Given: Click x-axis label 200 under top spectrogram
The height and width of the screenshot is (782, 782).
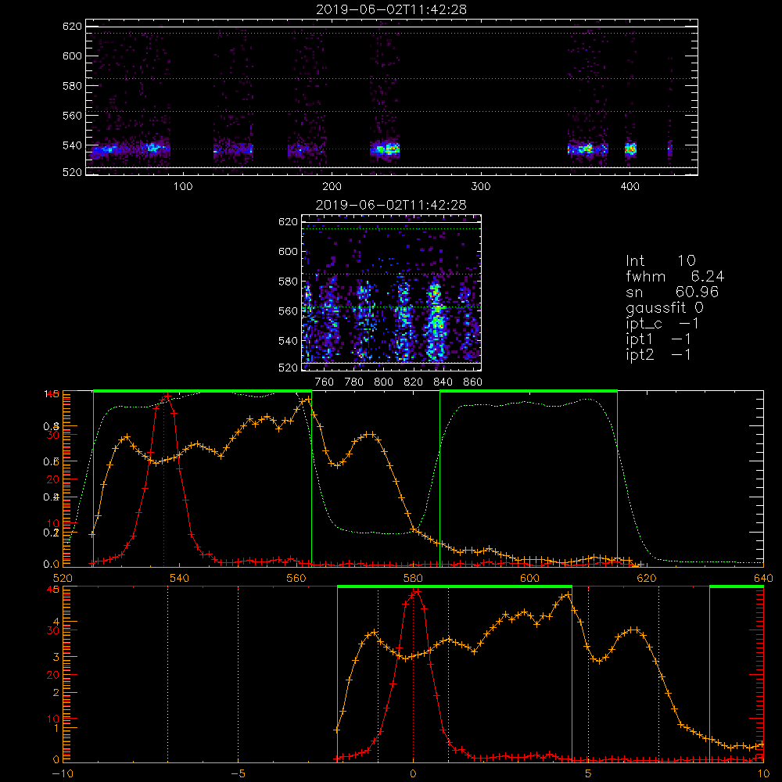Looking at the screenshot, I should [x=332, y=187].
